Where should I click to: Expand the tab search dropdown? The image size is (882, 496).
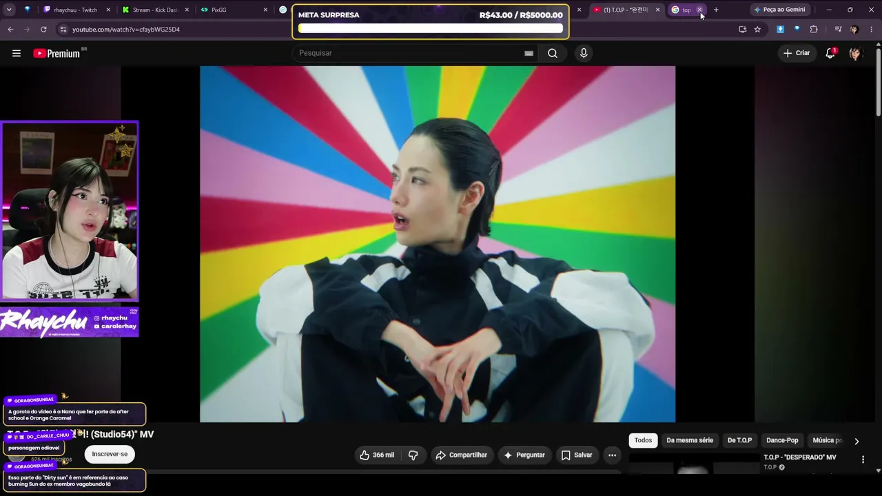pyautogui.click(x=8, y=10)
